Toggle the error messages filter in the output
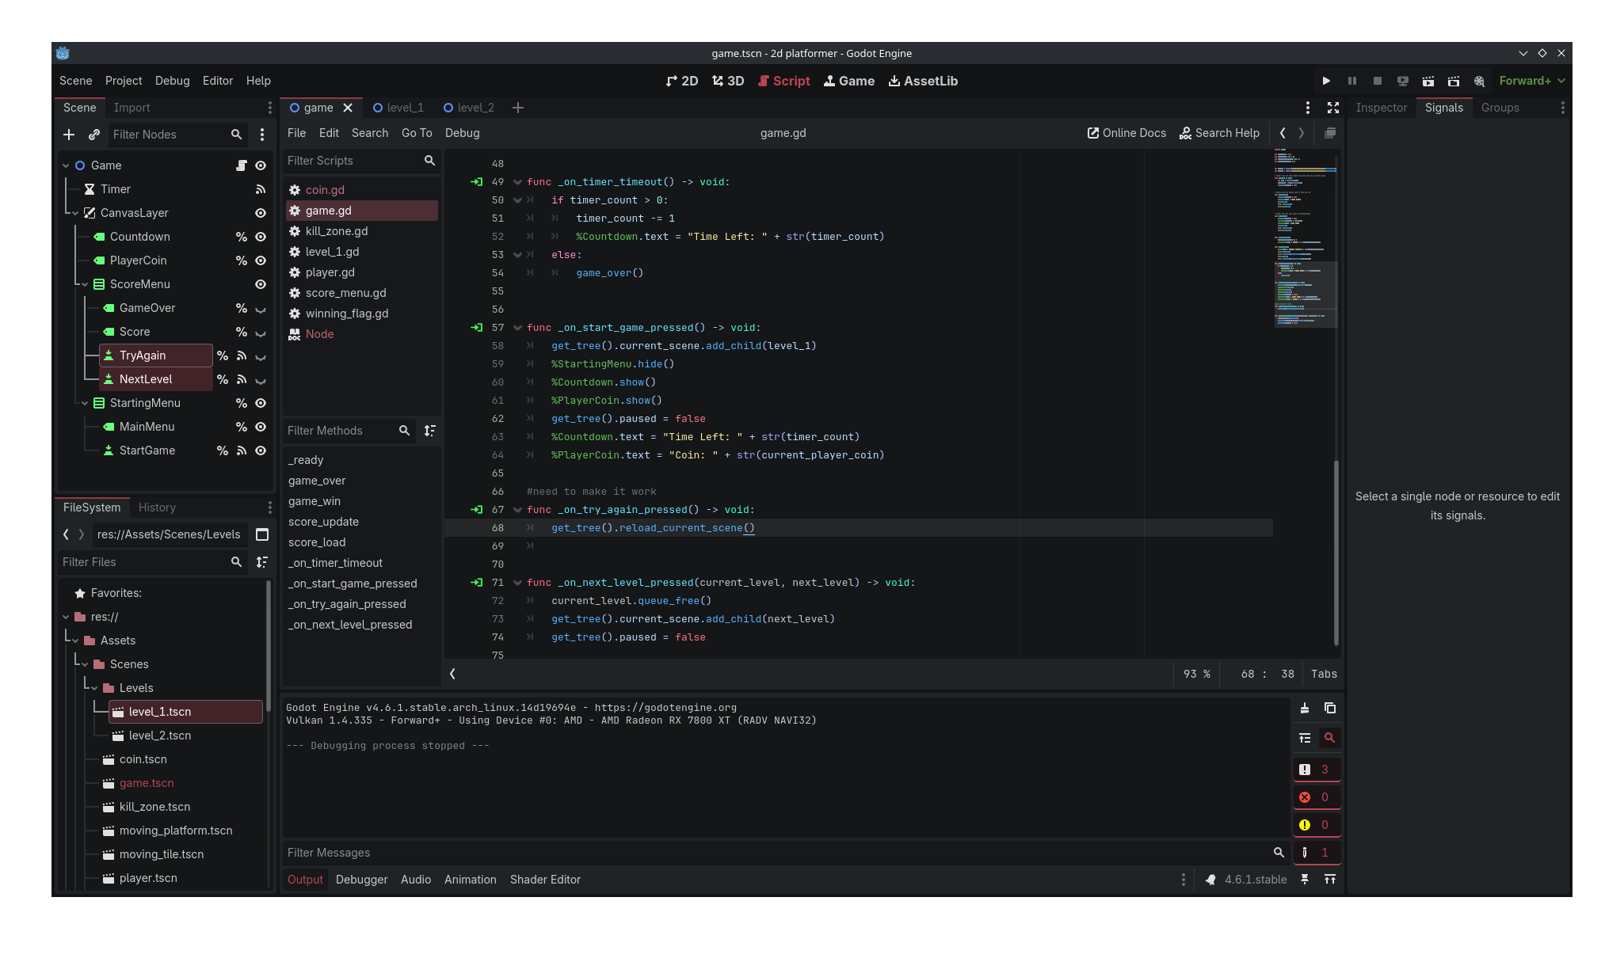 [x=1316, y=797]
